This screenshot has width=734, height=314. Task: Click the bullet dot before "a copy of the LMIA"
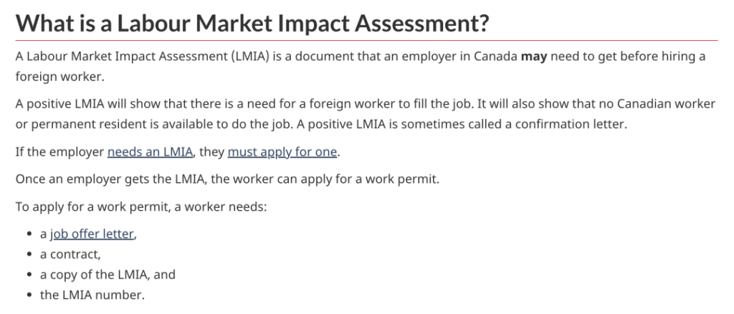pos(29,275)
